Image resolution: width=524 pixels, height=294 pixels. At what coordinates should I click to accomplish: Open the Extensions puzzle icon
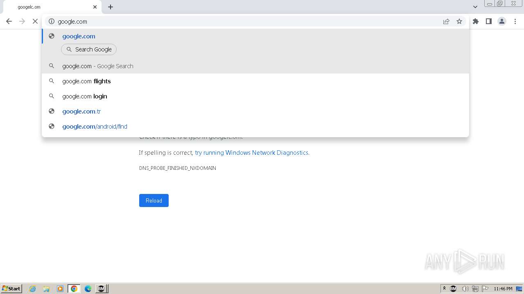coord(476,21)
